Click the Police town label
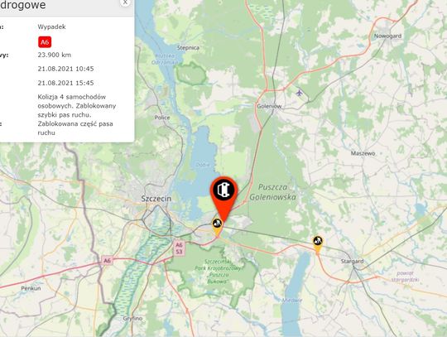Screen dimensions: 447x337 (x=162, y=118)
